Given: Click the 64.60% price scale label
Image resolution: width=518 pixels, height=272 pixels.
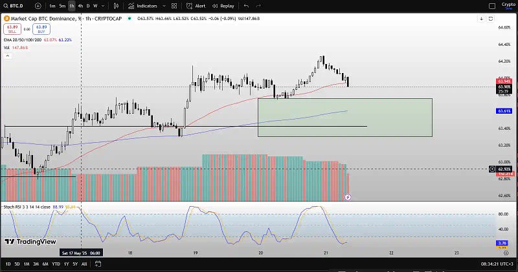Looking at the screenshot, I should pyautogui.click(x=504, y=28).
